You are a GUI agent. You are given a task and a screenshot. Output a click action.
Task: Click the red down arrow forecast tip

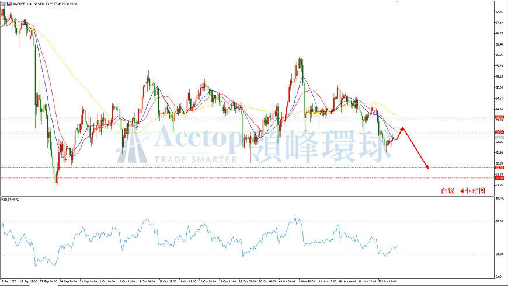pyautogui.click(x=429, y=168)
